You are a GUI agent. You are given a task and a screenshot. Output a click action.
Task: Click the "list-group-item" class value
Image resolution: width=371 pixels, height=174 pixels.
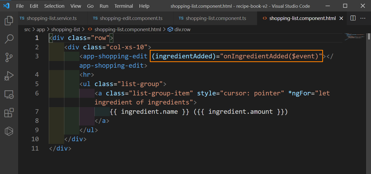coord(161,93)
